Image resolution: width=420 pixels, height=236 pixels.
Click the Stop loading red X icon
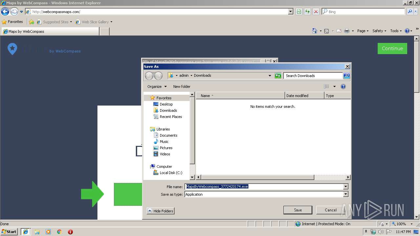pos(316,11)
